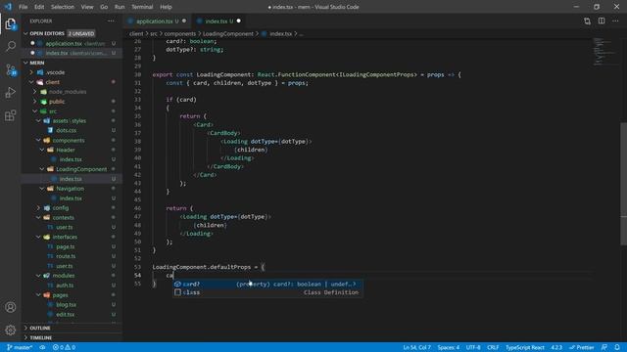Click the Ln 54, Col 7 indicator
627x352 pixels.
(x=416, y=348)
